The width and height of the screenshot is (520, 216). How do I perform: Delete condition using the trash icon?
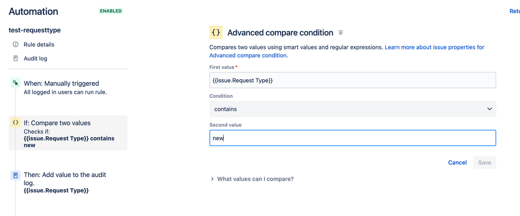340,32
